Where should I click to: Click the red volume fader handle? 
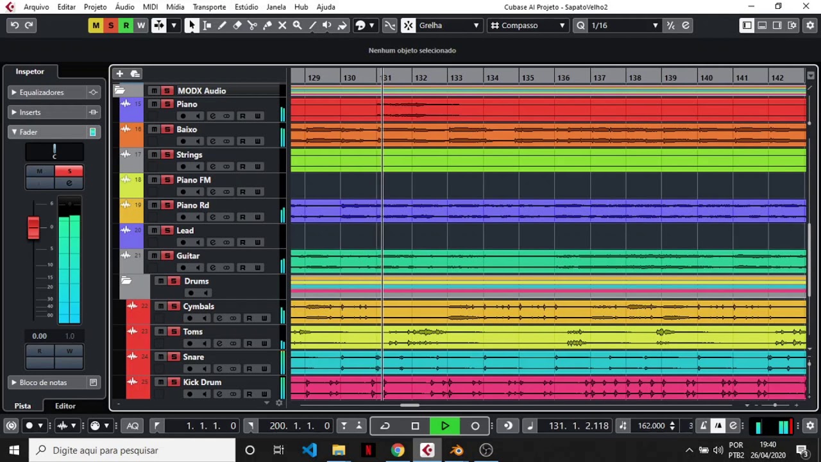(33, 228)
